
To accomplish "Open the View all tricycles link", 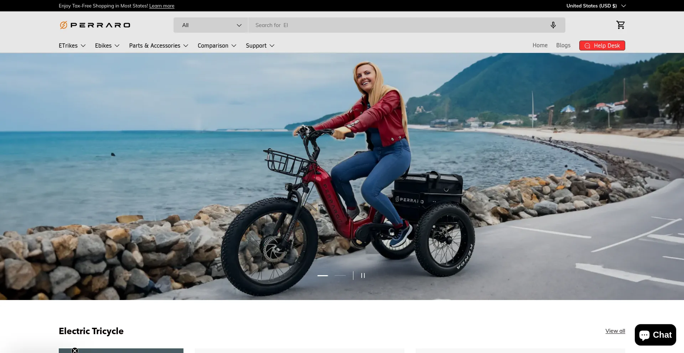I will [x=615, y=331].
